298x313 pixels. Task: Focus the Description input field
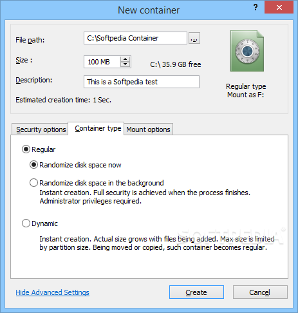click(x=142, y=82)
